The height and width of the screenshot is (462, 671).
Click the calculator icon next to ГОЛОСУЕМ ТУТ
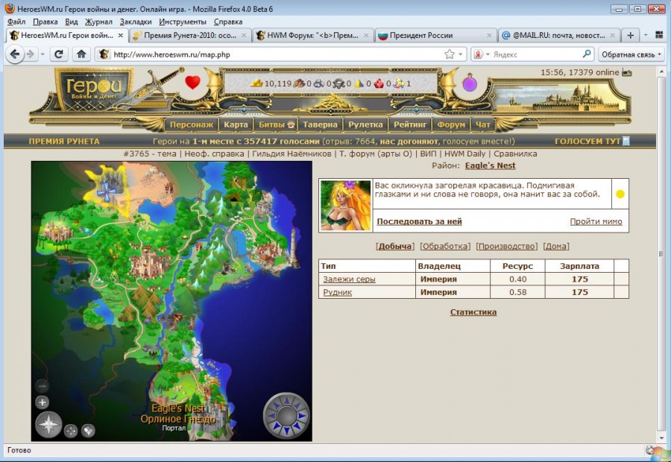click(x=626, y=141)
